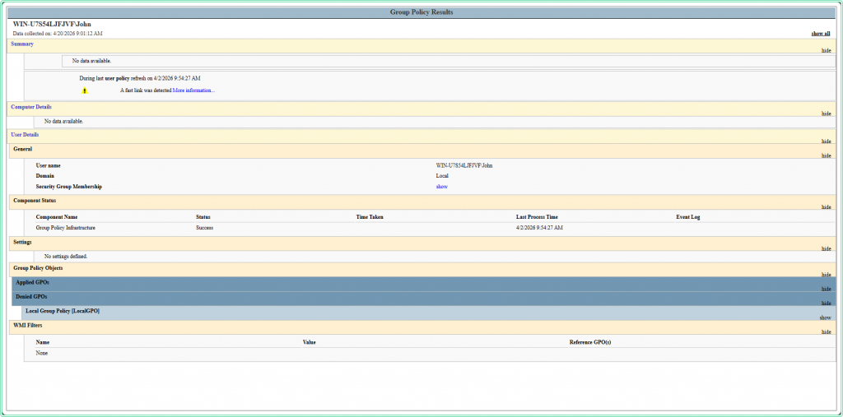
Task: Click the 'show all' link at top right
Action: [820, 34]
